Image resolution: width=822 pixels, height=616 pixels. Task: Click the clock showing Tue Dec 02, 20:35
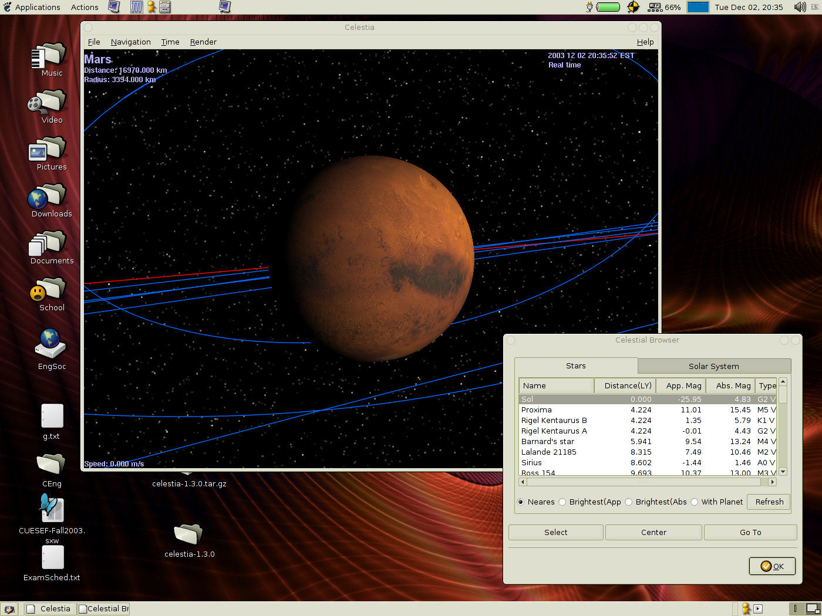coord(749,7)
